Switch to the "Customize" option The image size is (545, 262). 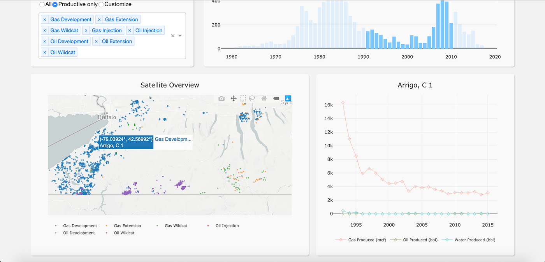click(x=101, y=4)
